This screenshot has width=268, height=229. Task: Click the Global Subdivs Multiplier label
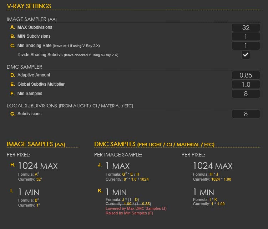tap(41, 84)
